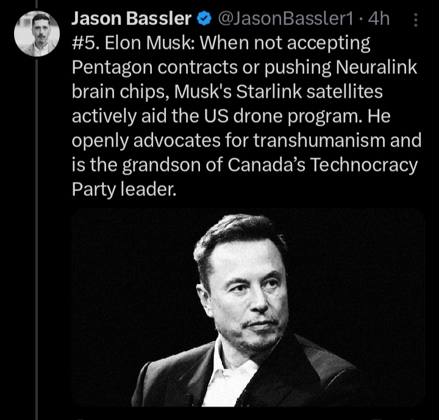Image resolution: width=439 pixels, height=420 pixels.
Task: Open the three-dot more options menu
Action: tap(416, 20)
